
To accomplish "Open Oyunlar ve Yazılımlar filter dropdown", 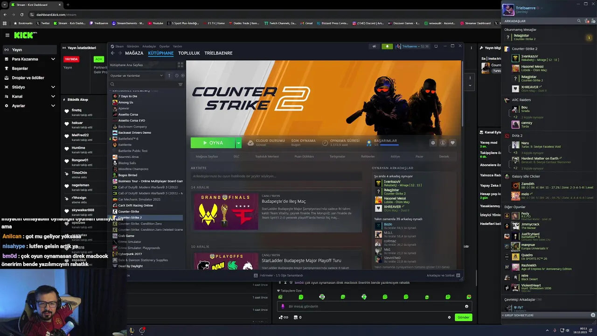I will (137, 76).
